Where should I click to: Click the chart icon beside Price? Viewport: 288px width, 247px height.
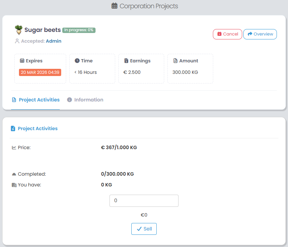pyautogui.click(x=14, y=147)
